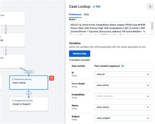Click the pencil Edit icon beside Case Lookup
This screenshot has height=124, width=155.
click(94, 7)
